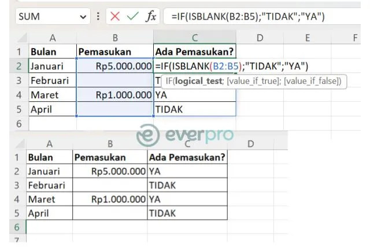Select column D header in upper sheet
Screen dimensions: 370x247
pos(260,38)
